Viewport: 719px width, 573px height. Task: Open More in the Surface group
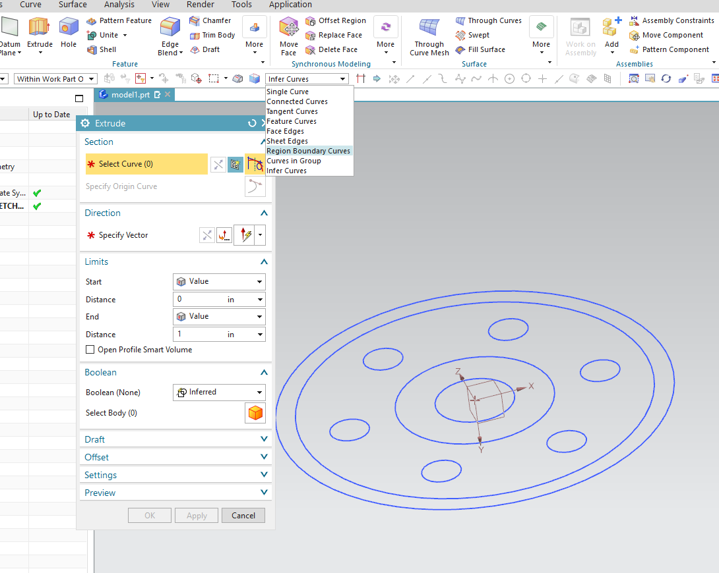click(541, 36)
